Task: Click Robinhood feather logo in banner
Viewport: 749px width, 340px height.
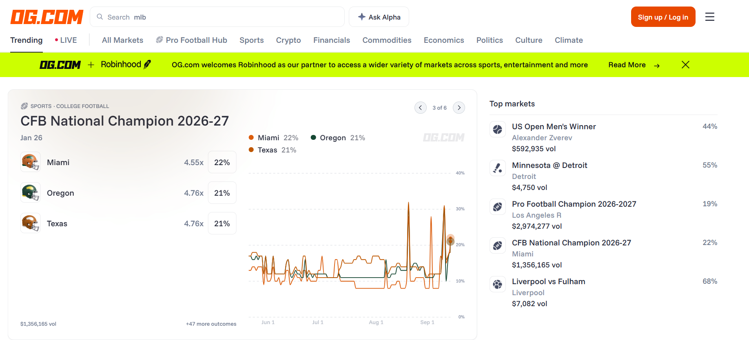Action: (x=147, y=64)
